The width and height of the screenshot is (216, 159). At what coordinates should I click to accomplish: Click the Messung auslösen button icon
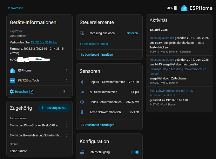tap(82, 33)
